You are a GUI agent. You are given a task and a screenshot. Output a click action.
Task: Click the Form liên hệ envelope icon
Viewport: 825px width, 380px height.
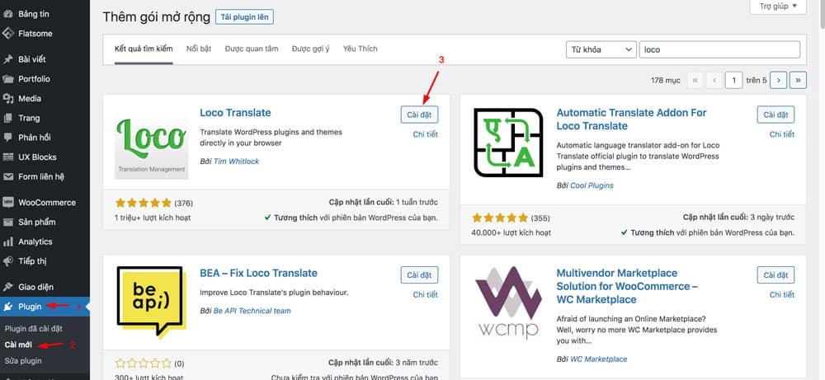coord(8,176)
